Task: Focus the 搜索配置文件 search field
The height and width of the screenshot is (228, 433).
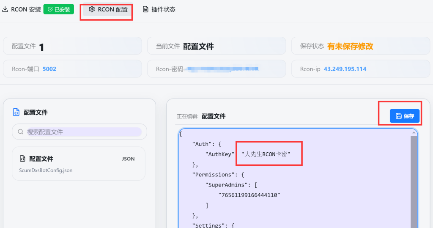Action: tap(79, 132)
